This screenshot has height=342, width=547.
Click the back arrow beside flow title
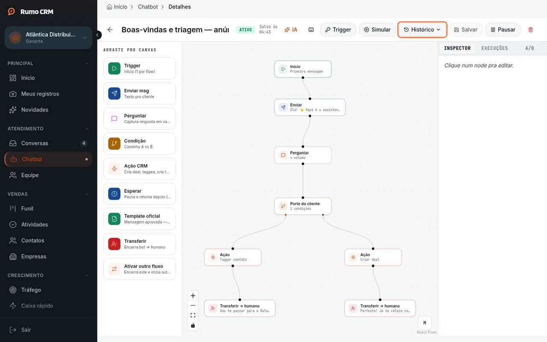pyautogui.click(x=110, y=29)
